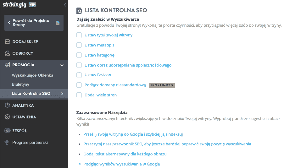Click the megaphone icon beside Promocja

point(7,65)
